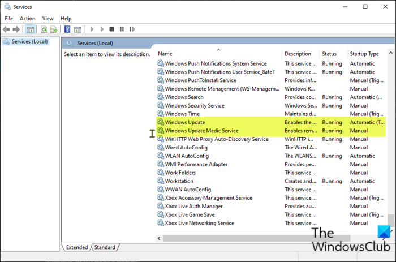Open the View menu

point(48,19)
